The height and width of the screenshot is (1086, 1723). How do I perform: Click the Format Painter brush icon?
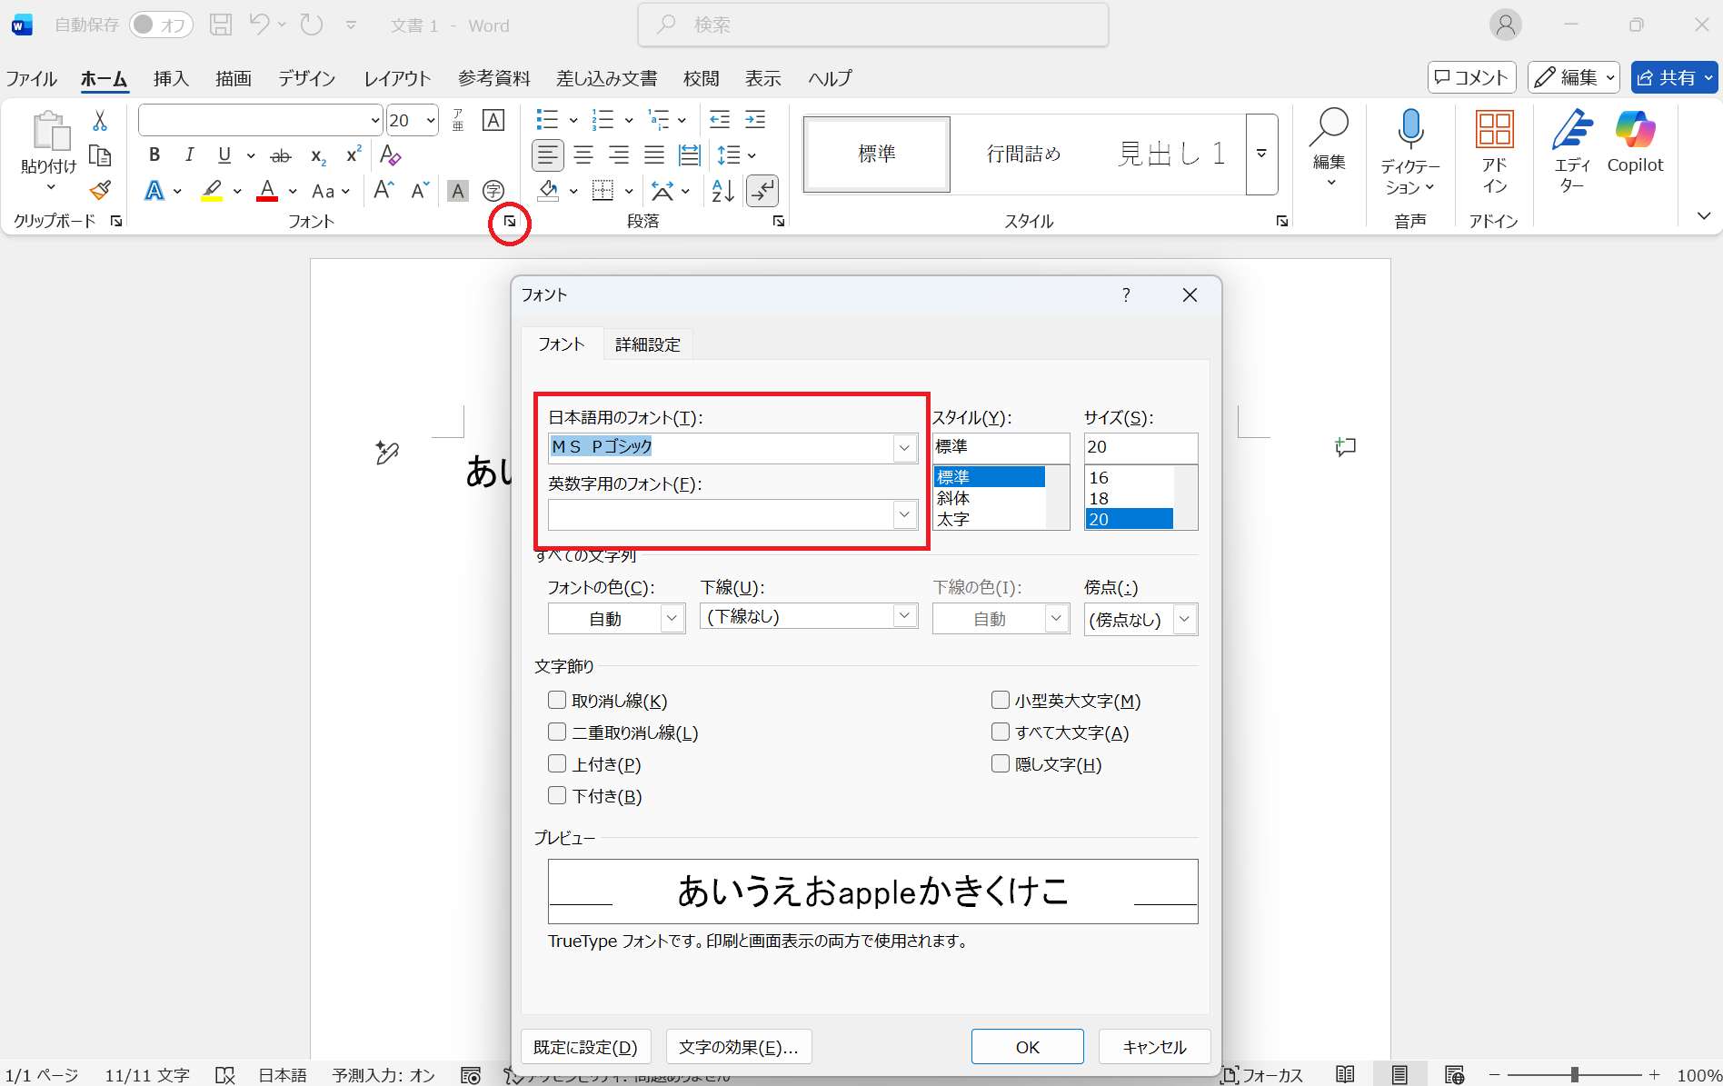(100, 191)
